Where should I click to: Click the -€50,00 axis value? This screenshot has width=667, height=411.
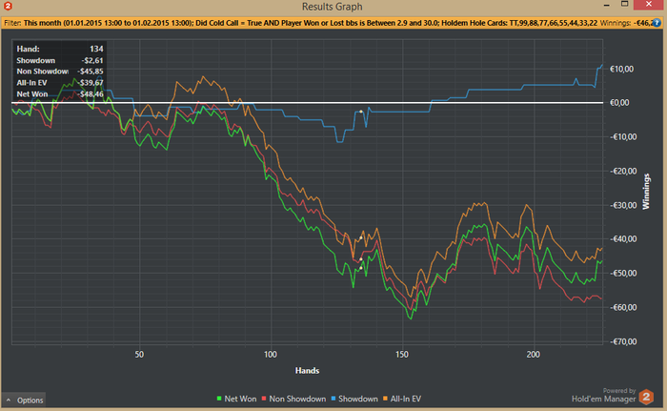[x=623, y=273]
